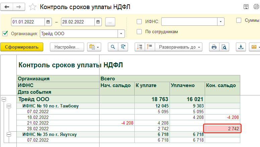Collapse the Трейд ООО group
Viewport: 260px width, 147px height.
[x=4, y=99]
